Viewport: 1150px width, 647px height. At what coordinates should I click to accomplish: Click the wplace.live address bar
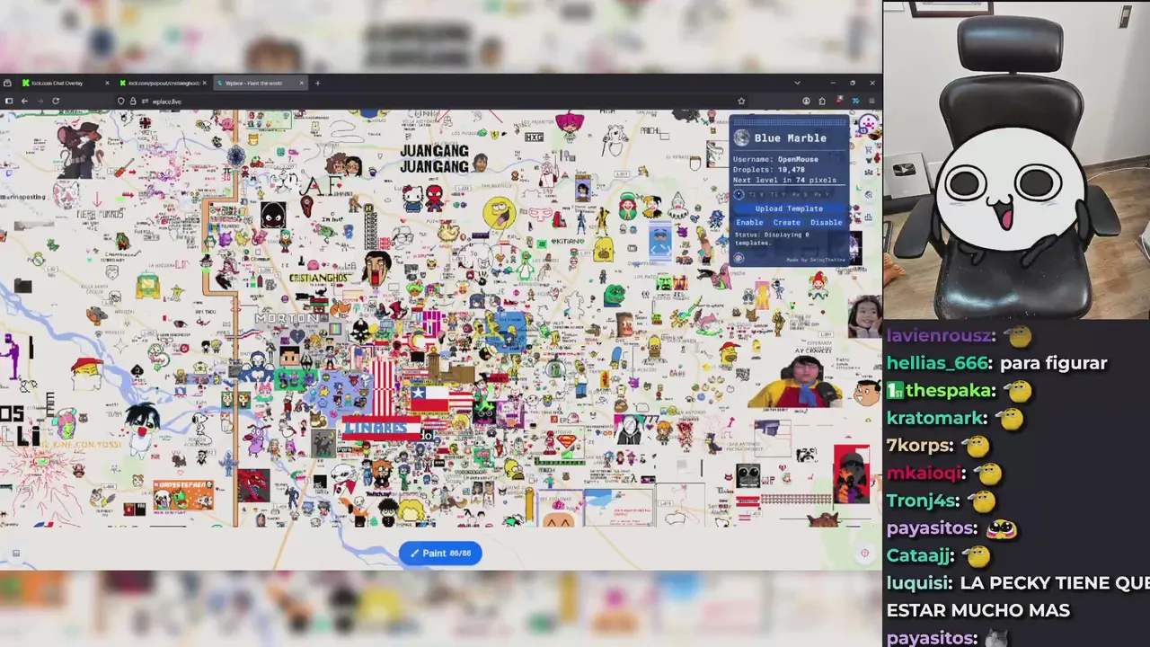(x=431, y=101)
